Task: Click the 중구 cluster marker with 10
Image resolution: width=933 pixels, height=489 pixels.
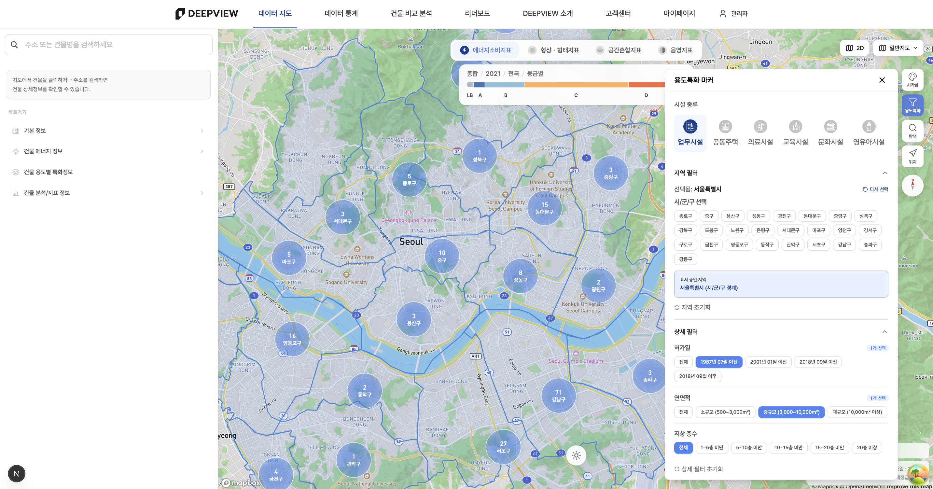Action: [442, 256]
